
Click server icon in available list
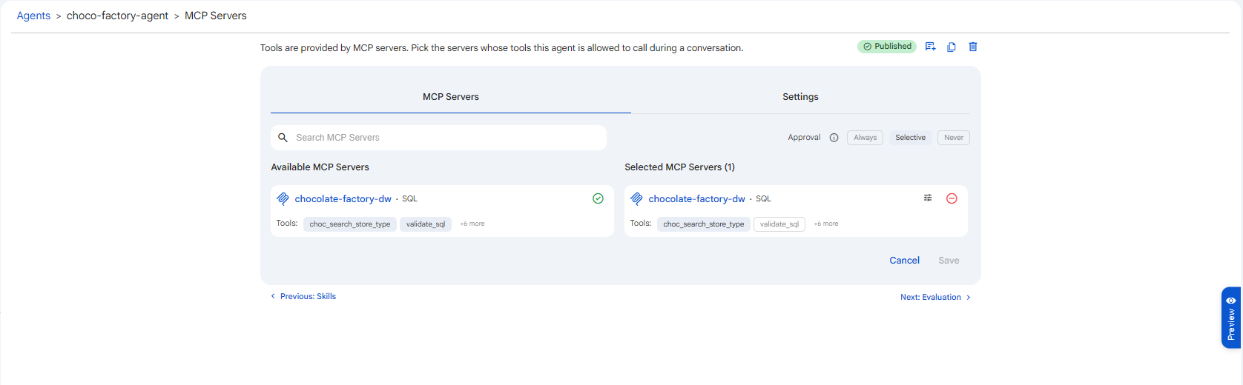click(x=283, y=198)
